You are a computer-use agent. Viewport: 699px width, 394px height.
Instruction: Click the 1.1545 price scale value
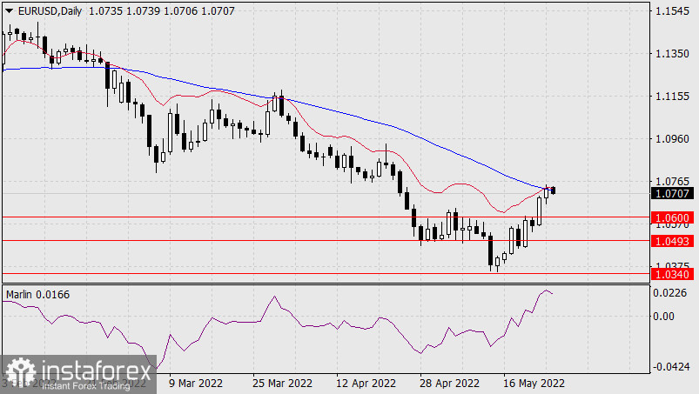pyautogui.click(x=673, y=11)
